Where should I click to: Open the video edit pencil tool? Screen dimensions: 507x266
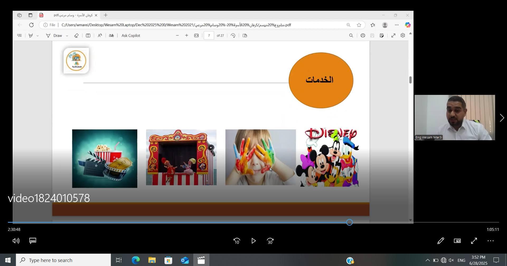click(441, 241)
